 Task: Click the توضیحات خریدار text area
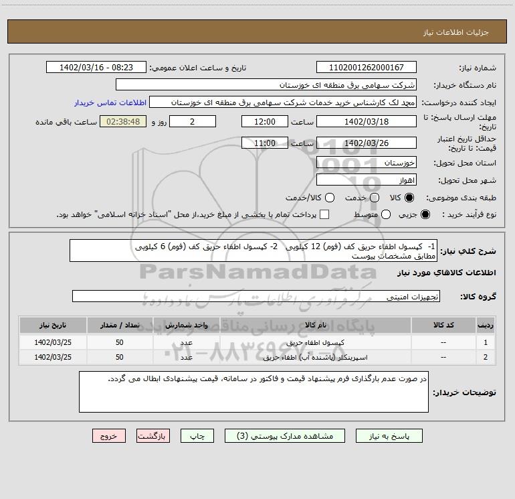(x=253, y=392)
